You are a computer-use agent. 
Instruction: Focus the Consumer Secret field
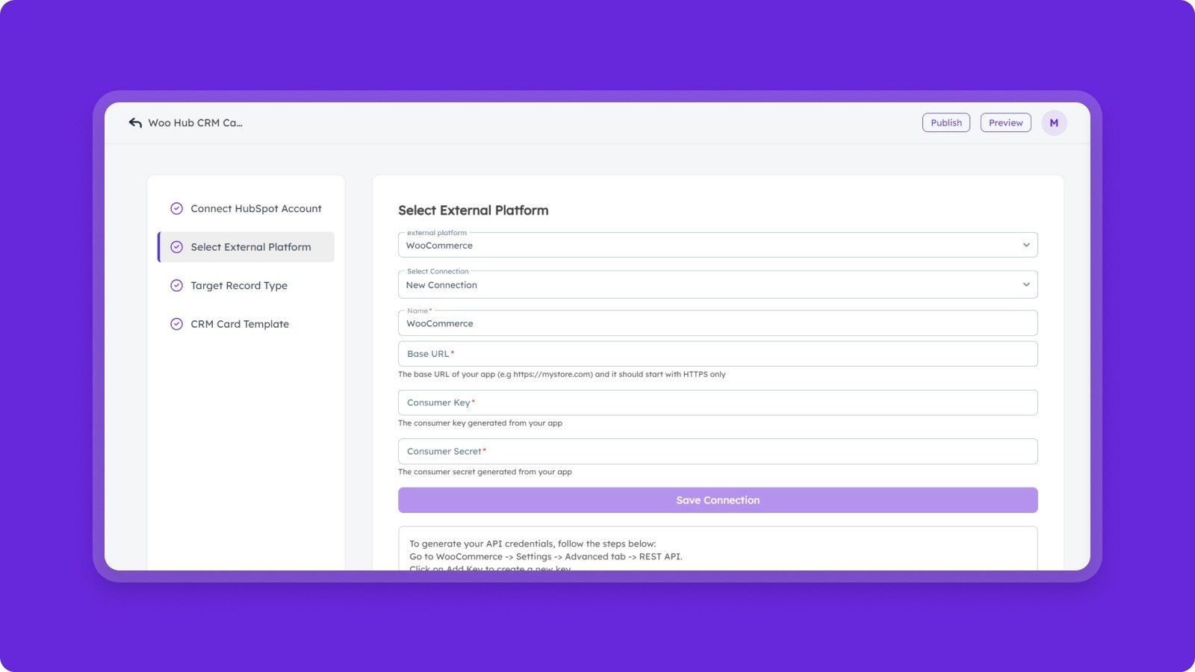click(717, 452)
